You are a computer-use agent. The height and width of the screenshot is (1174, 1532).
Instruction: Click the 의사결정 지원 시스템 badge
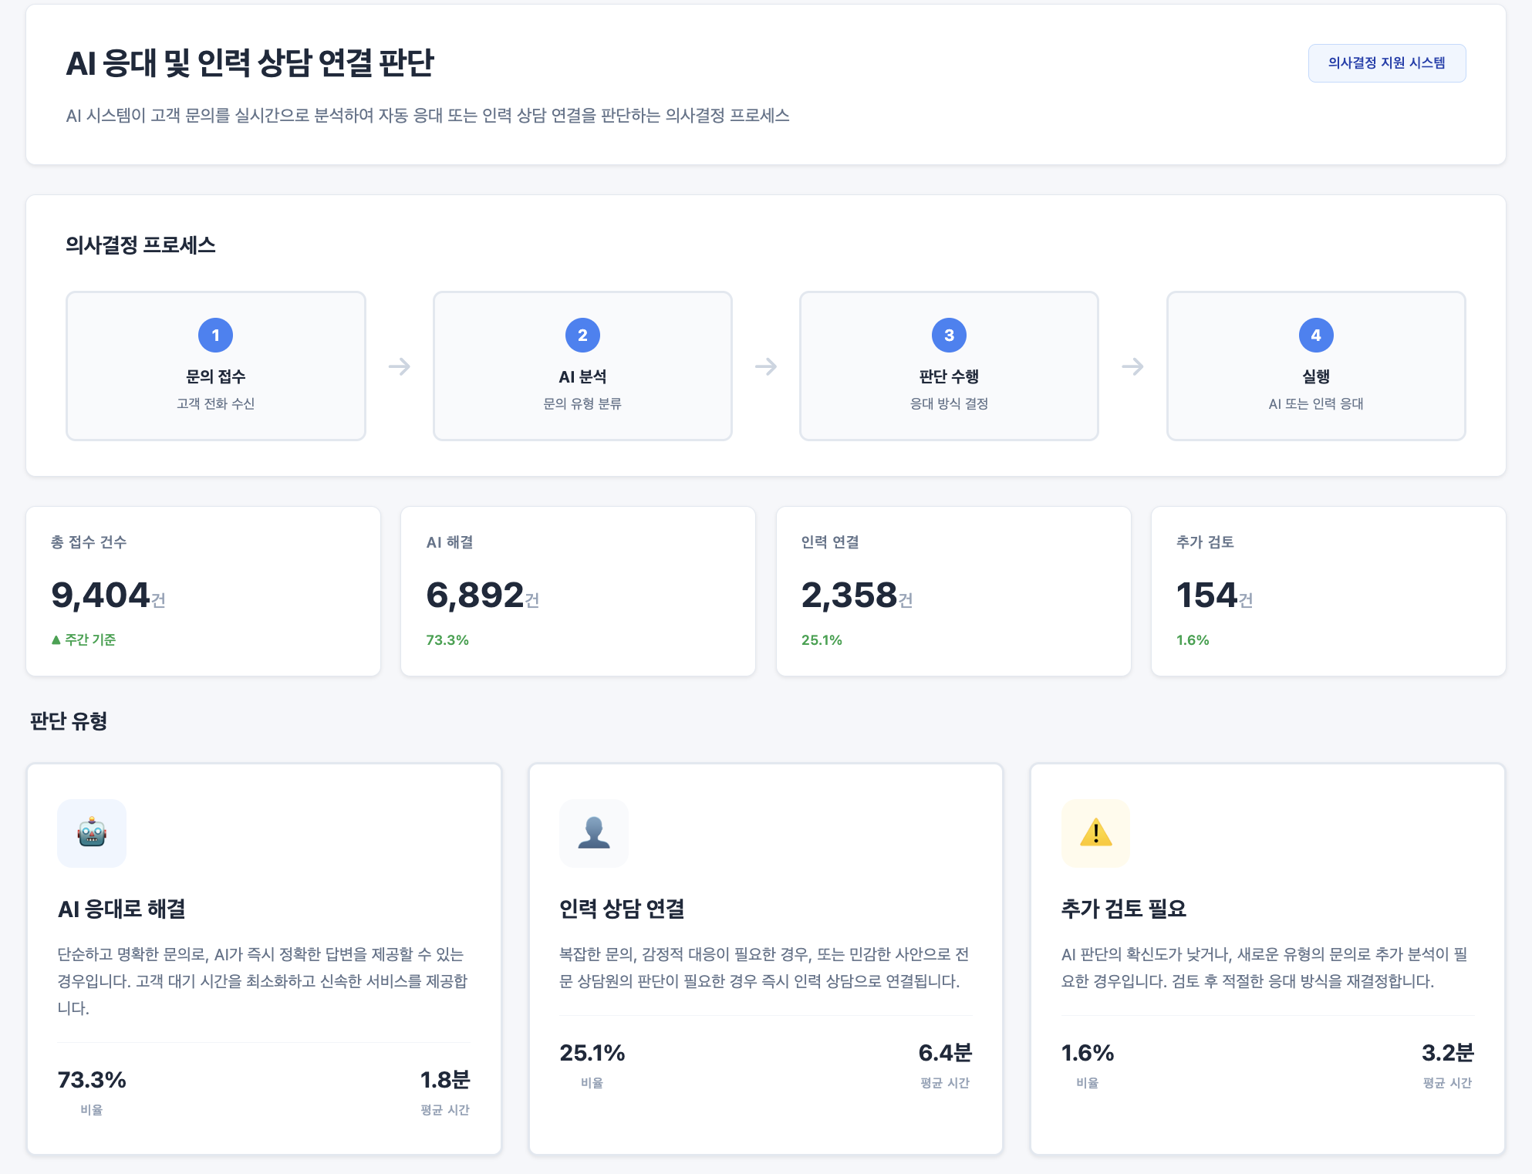[1387, 62]
